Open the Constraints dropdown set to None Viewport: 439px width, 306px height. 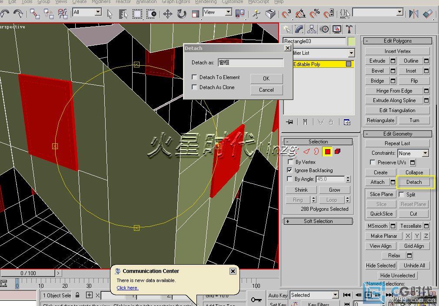pyautogui.click(x=425, y=153)
